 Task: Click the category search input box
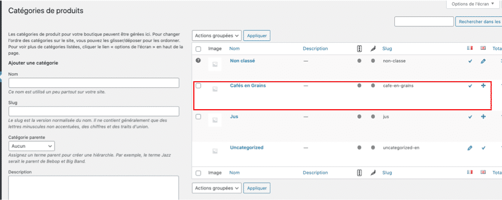click(x=424, y=21)
